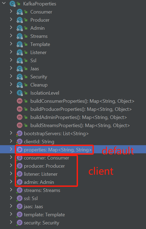Expand the Producer class node
The height and width of the screenshot is (229, 146).
11,19
